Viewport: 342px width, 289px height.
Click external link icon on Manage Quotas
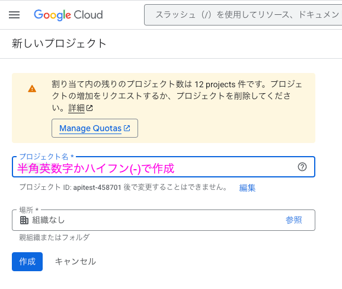pyautogui.click(x=127, y=128)
